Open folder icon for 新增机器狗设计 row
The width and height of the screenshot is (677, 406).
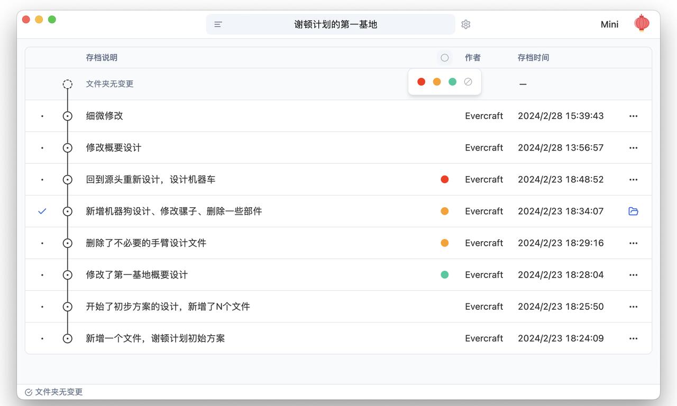click(x=633, y=211)
